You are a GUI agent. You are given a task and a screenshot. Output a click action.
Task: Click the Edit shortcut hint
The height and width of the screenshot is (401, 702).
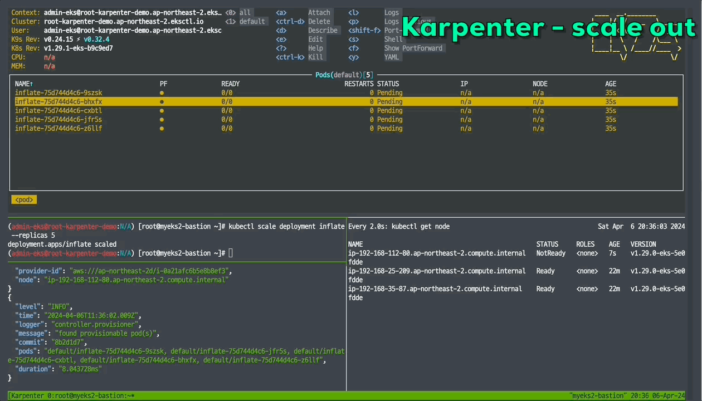[x=315, y=39]
